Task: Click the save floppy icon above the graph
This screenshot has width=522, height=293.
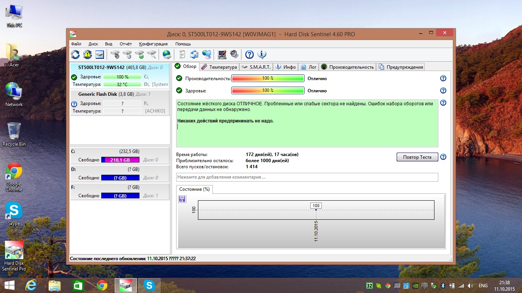Action: (x=182, y=199)
